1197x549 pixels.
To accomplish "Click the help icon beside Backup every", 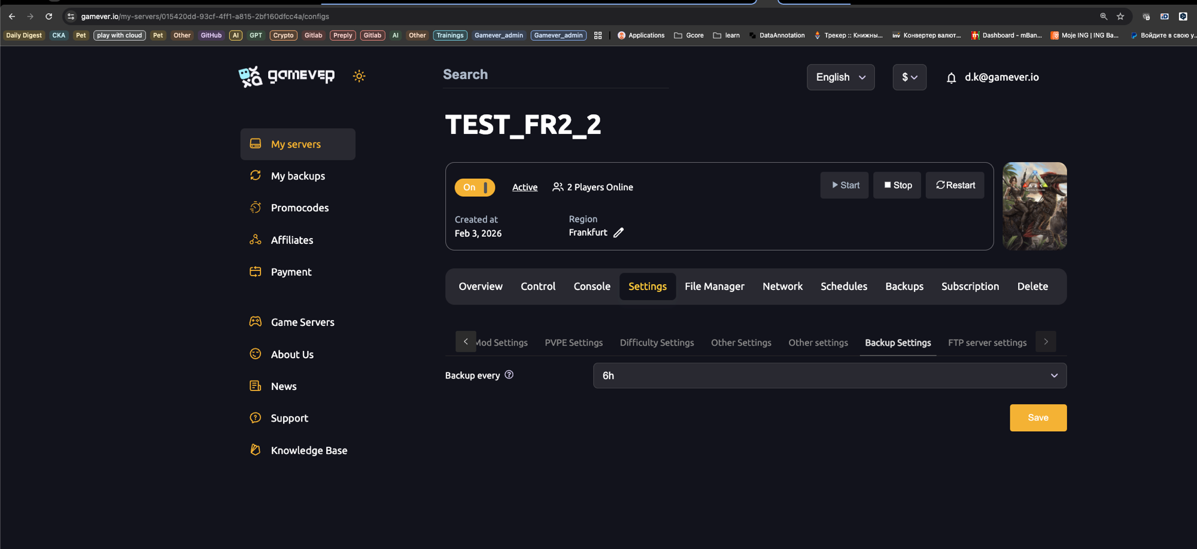I will coord(509,375).
